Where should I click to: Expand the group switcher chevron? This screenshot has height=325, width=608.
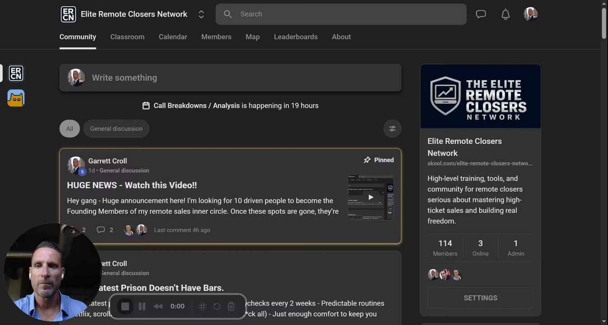pyautogui.click(x=201, y=14)
